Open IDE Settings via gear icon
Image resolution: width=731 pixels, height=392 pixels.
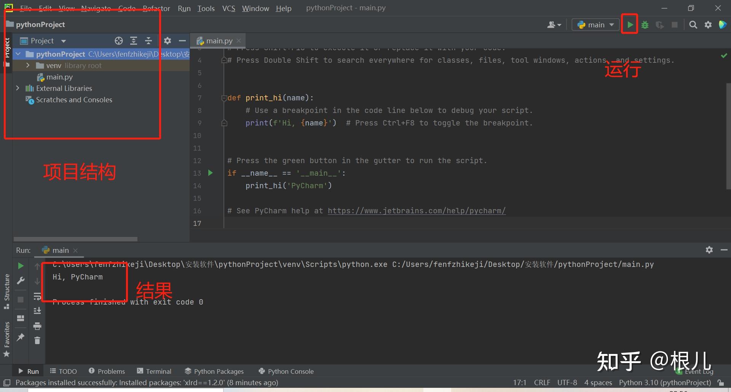[x=708, y=24]
